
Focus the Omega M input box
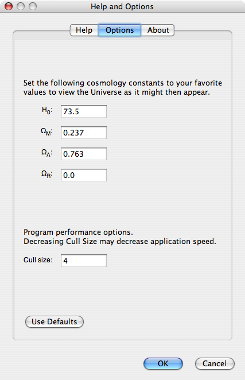click(x=84, y=133)
